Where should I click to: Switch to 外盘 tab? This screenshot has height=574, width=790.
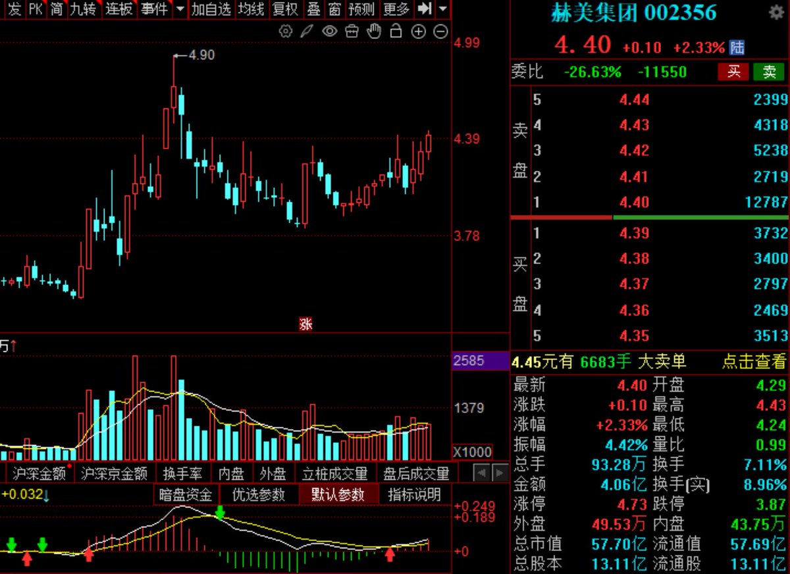(273, 473)
